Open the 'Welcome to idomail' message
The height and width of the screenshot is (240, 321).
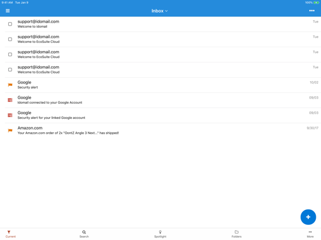[x=163, y=24]
